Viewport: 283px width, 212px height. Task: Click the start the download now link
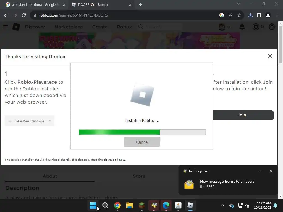[x=108, y=160]
